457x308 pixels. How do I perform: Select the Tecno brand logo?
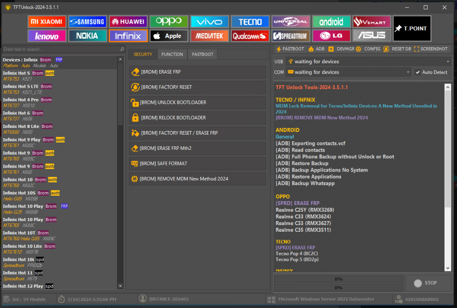pyautogui.click(x=250, y=21)
